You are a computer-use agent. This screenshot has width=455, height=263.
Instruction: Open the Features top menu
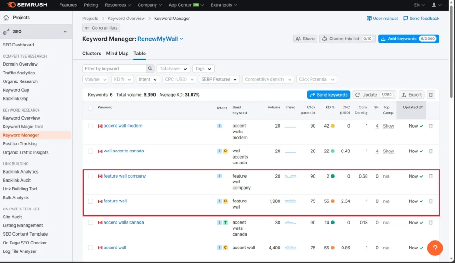[x=68, y=5]
